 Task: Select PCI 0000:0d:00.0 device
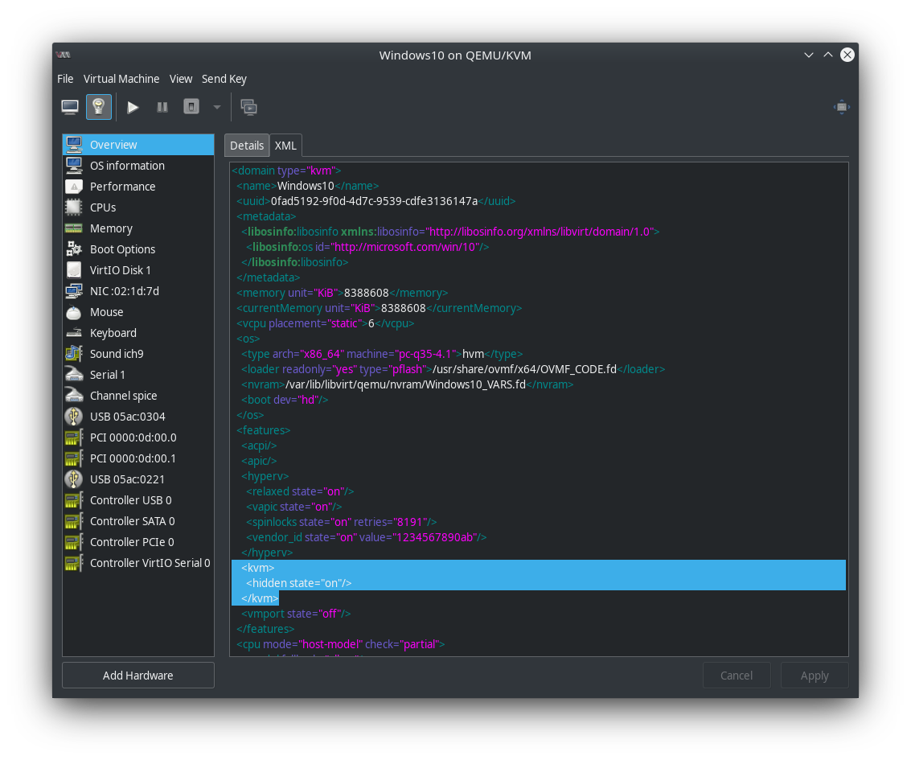click(x=138, y=438)
